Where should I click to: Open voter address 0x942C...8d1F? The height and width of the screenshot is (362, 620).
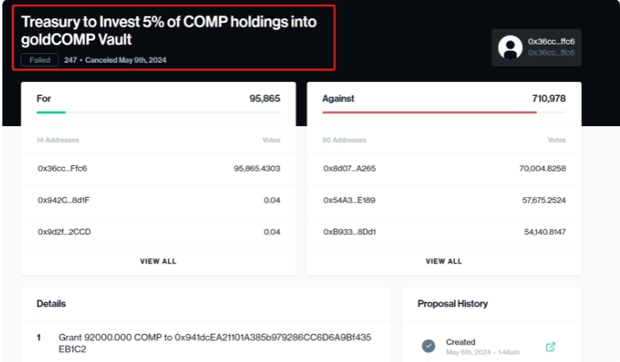(63, 200)
